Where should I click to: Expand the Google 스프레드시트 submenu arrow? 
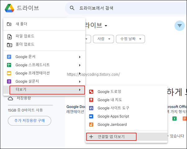[80, 65]
